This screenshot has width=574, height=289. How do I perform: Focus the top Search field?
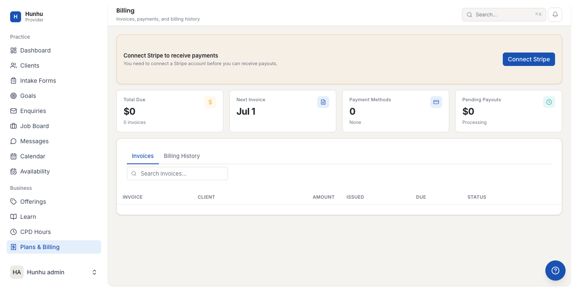504,15
